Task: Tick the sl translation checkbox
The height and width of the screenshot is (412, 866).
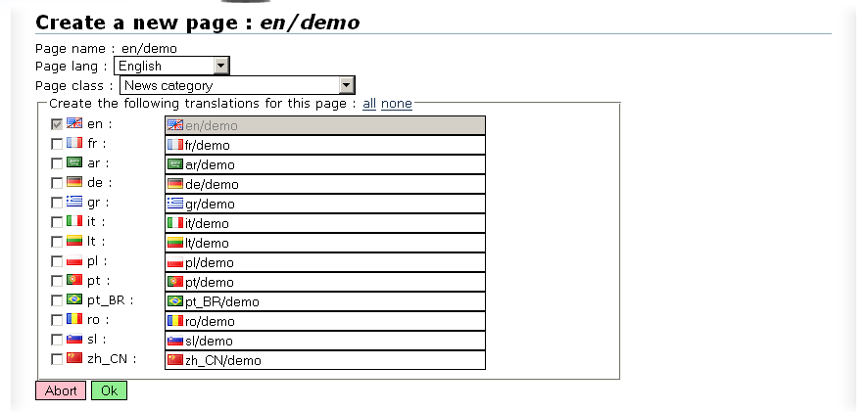Action: tap(57, 340)
